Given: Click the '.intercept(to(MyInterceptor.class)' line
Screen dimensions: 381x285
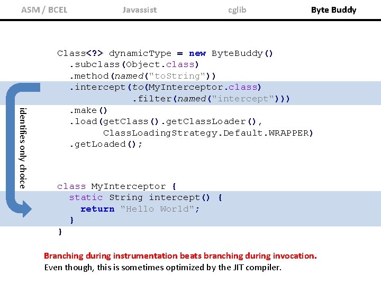Looking at the screenshot, I should (x=165, y=87).
